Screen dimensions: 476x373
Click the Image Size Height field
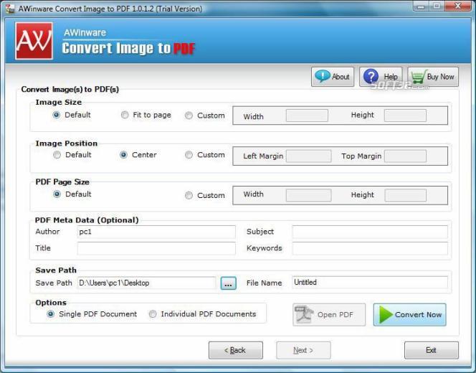[405, 115]
